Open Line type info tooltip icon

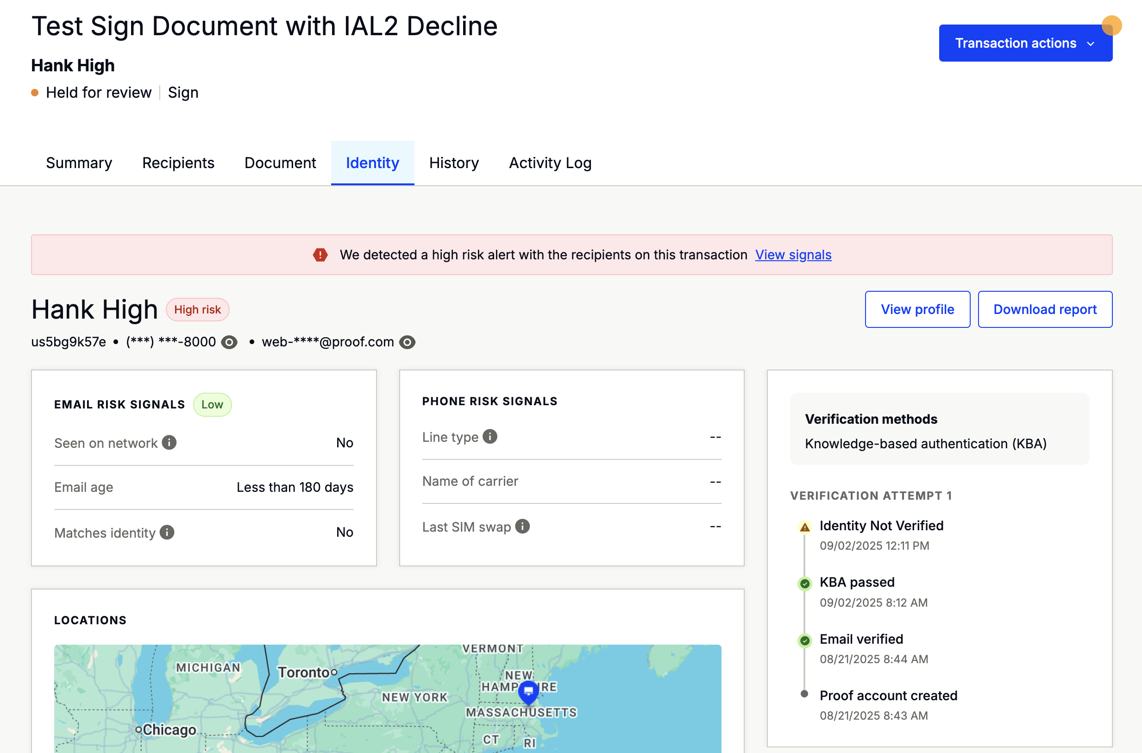point(490,437)
